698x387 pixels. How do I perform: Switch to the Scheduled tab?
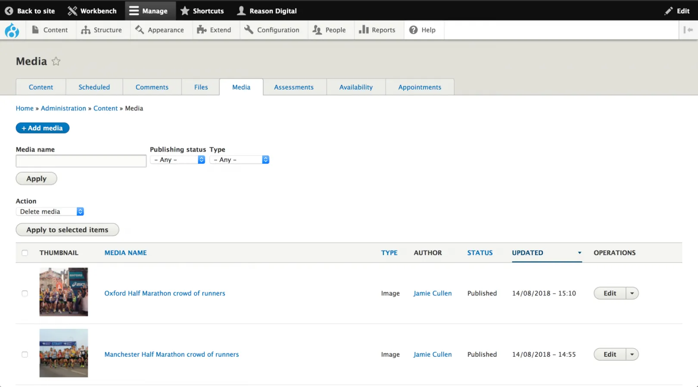(94, 87)
